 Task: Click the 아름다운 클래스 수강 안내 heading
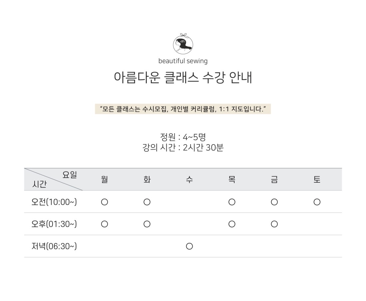[x=183, y=77]
